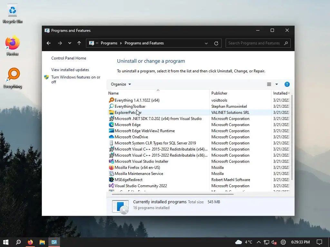Sort by the Installed On column header
This screenshot has height=247, width=330.
[x=281, y=93]
